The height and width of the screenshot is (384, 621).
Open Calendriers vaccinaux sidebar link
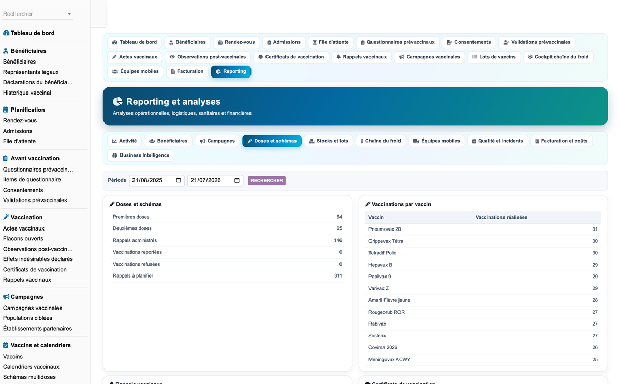(31, 366)
